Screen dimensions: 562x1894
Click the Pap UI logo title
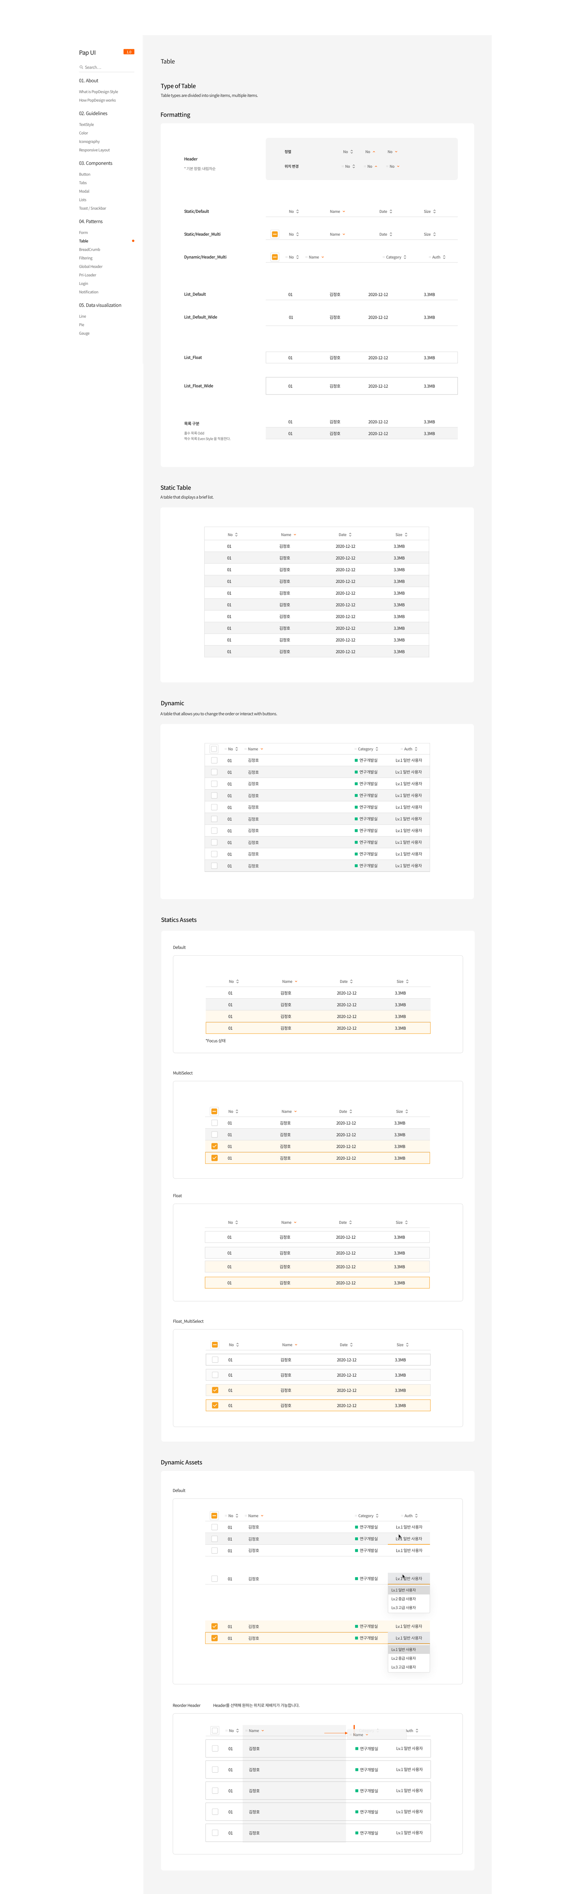pos(87,52)
